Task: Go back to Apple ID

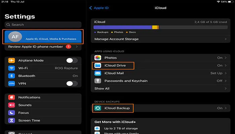Action: pos(99,8)
